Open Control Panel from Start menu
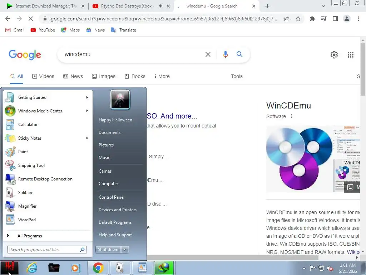The width and height of the screenshot is (366, 275). pyautogui.click(x=112, y=197)
